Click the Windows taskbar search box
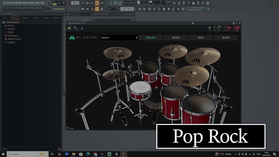 pos(27,154)
